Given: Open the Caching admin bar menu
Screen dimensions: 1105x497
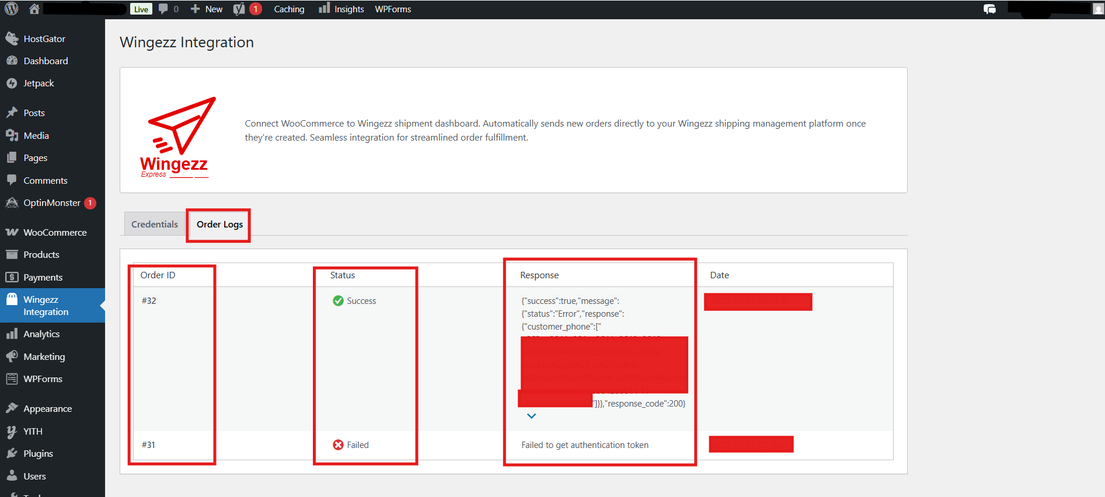Looking at the screenshot, I should click(x=289, y=9).
